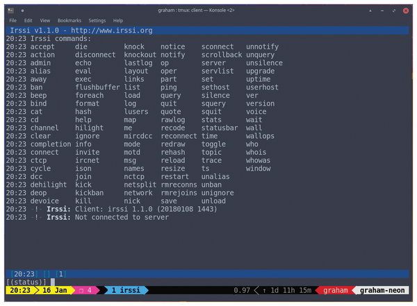Click the red 'graham' user segment

coord(336,290)
